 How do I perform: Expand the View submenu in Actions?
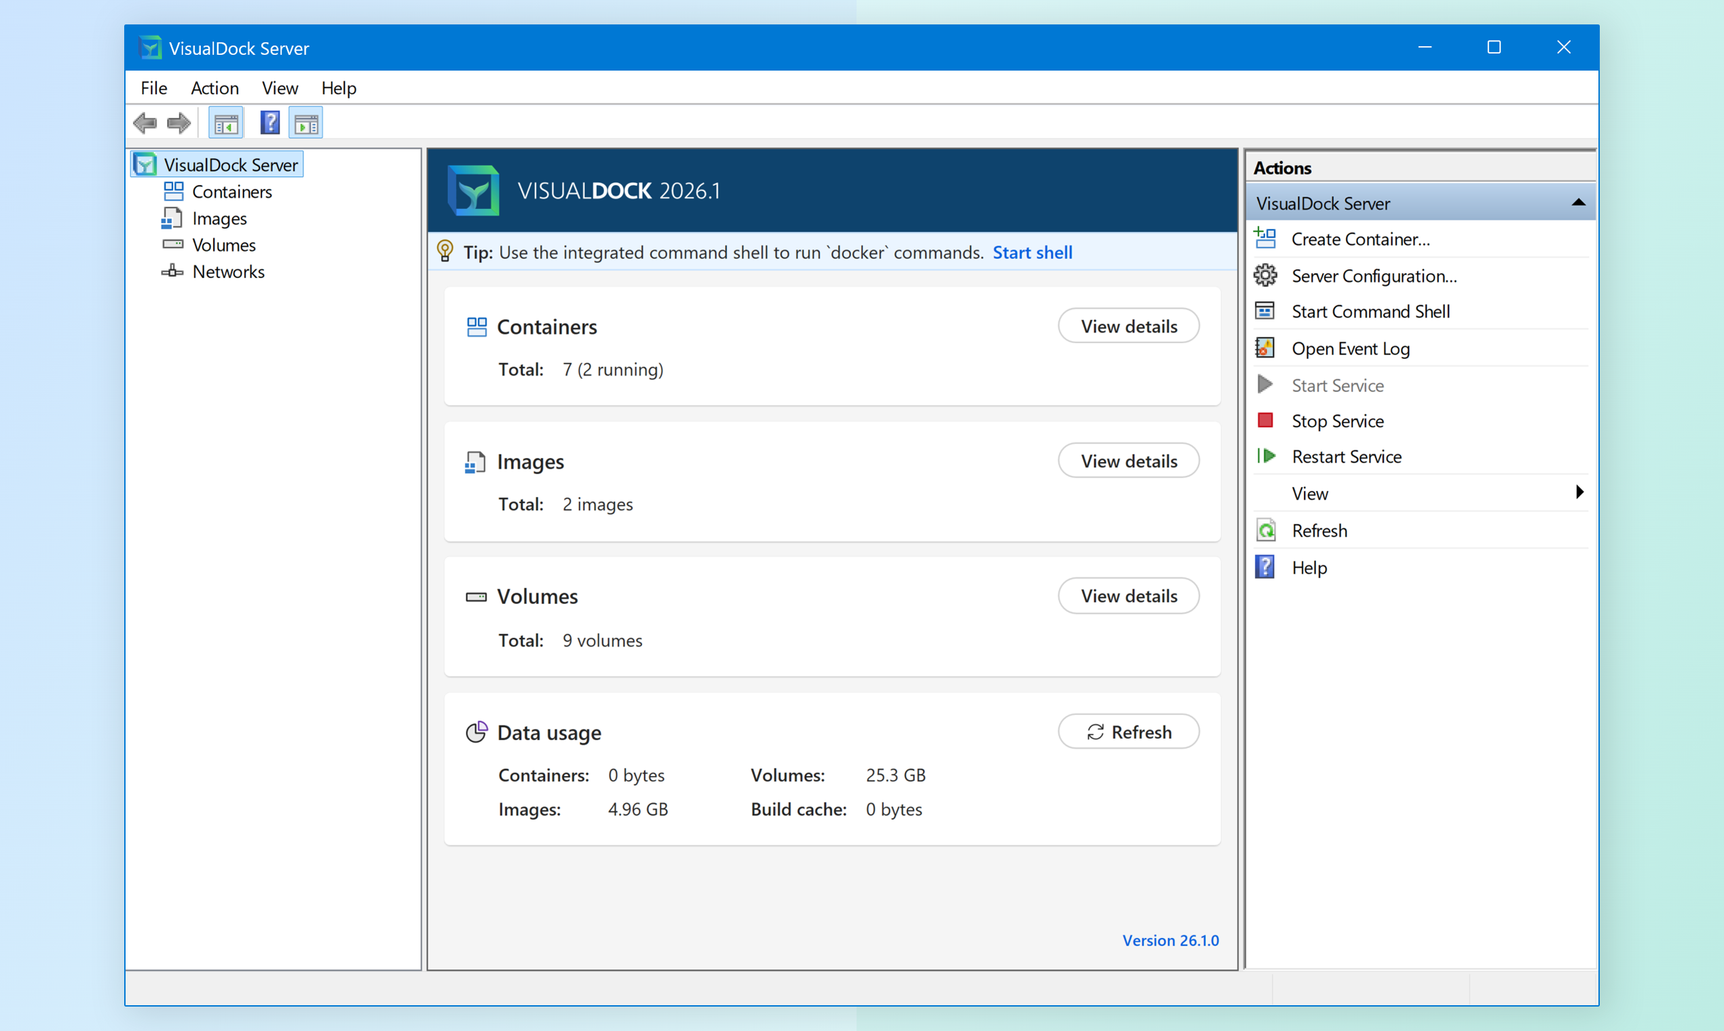point(1579,492)
